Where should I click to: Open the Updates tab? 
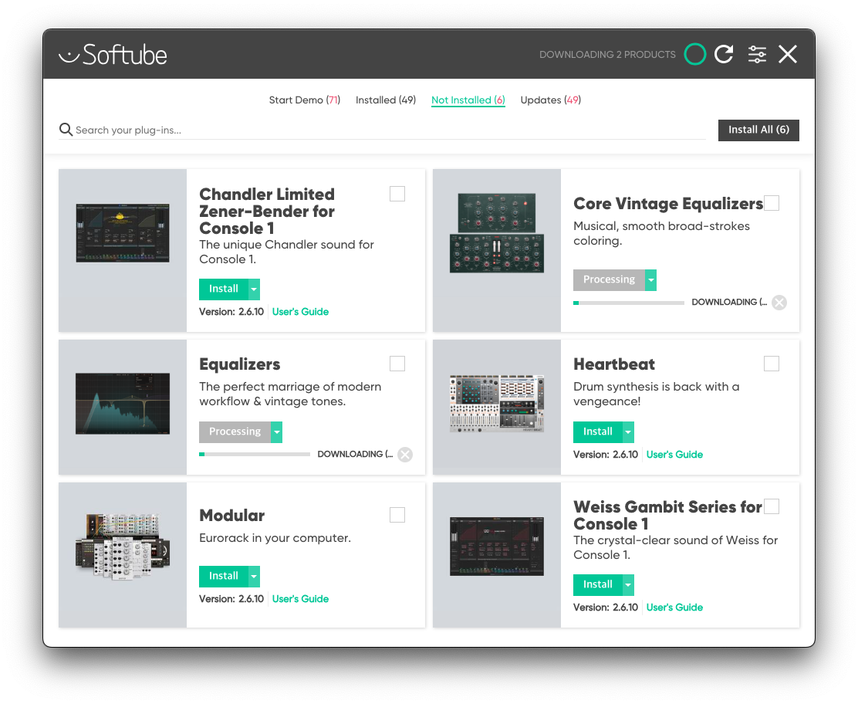pos(550,100)
